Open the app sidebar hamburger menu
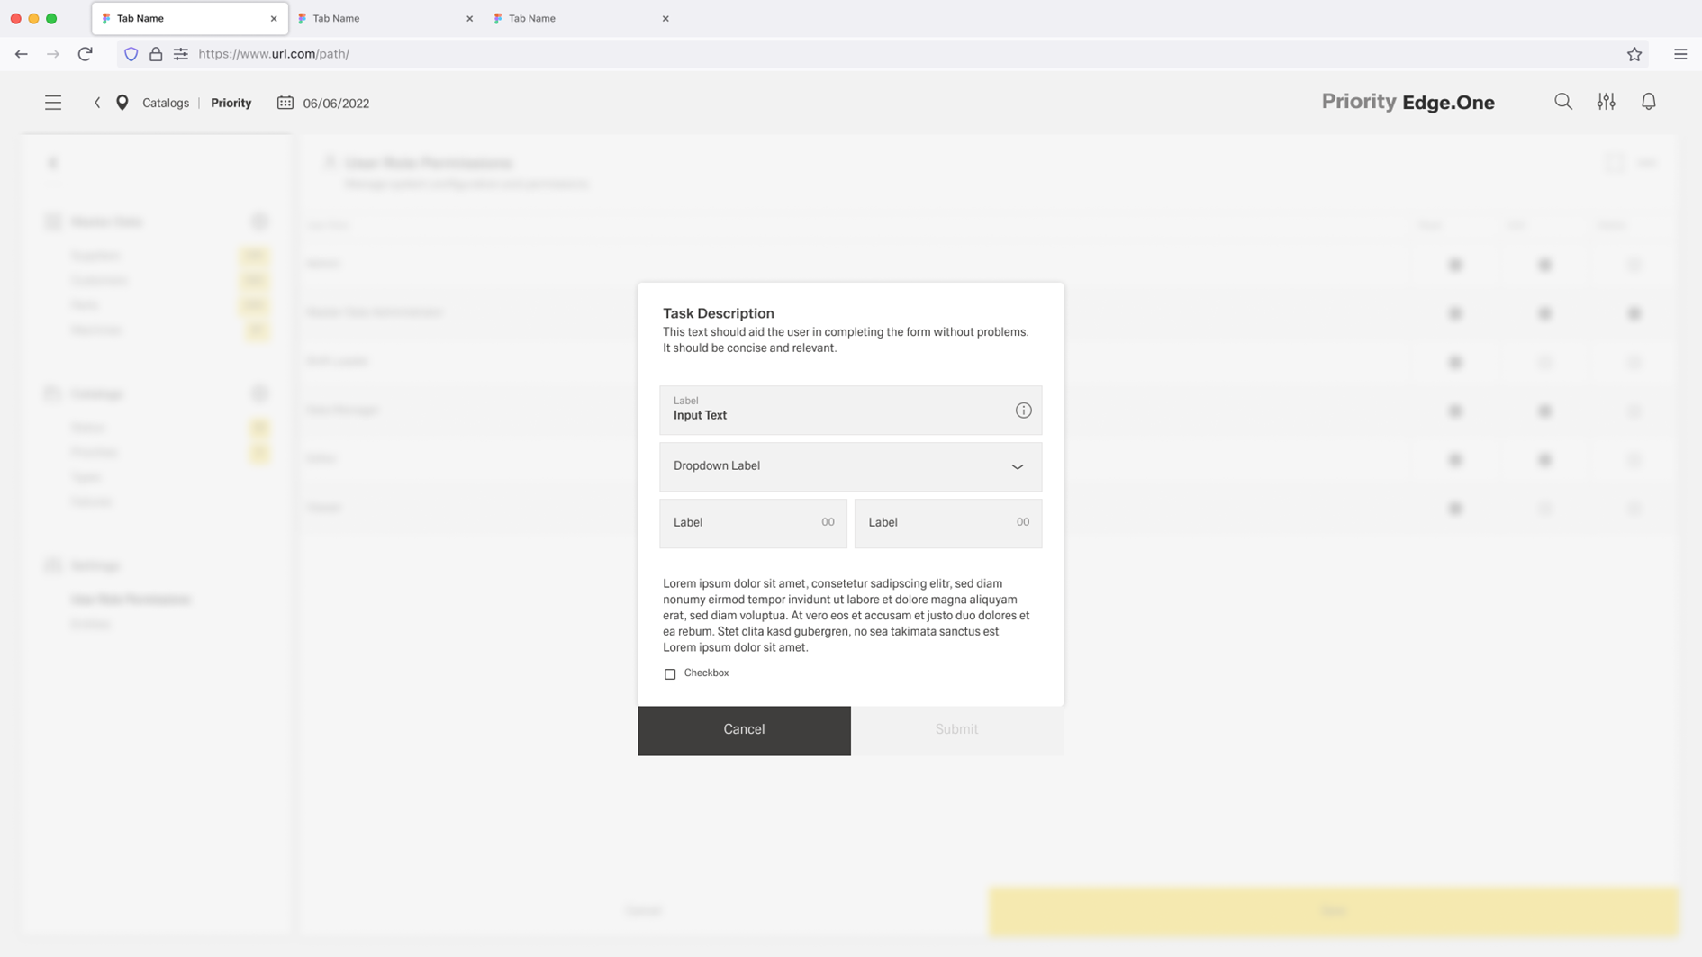This screenshot has width=1702, height=957. 53,102
